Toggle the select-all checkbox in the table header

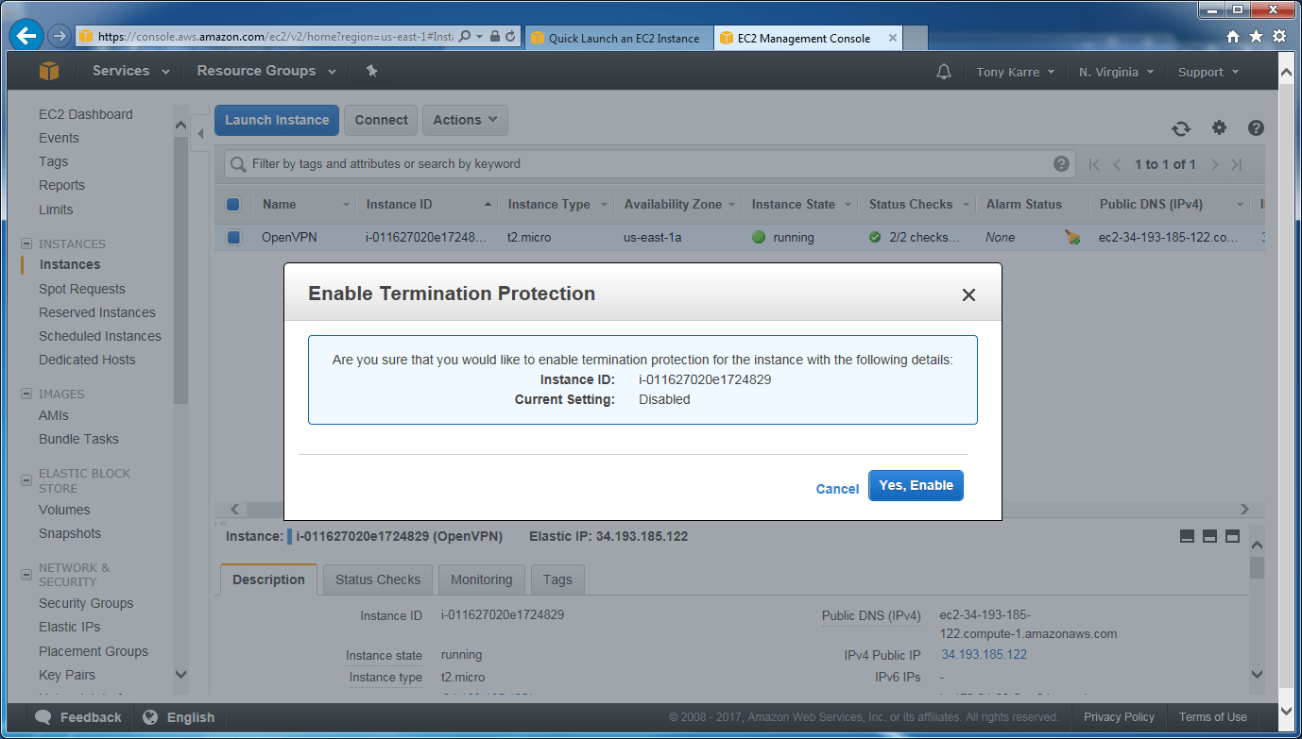click(x=233, y=204)
